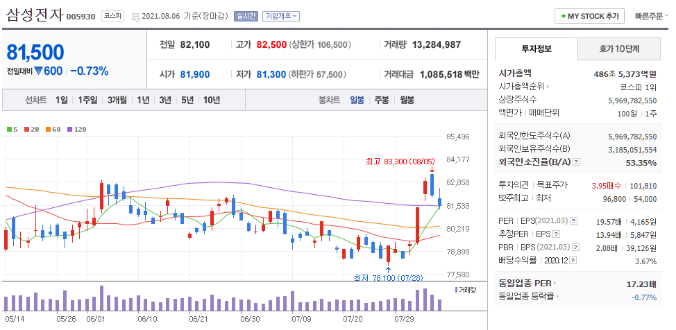Click the 삼성전자 stock name heading
This screenshot has height=330, width=676.
tap(35, 15)
